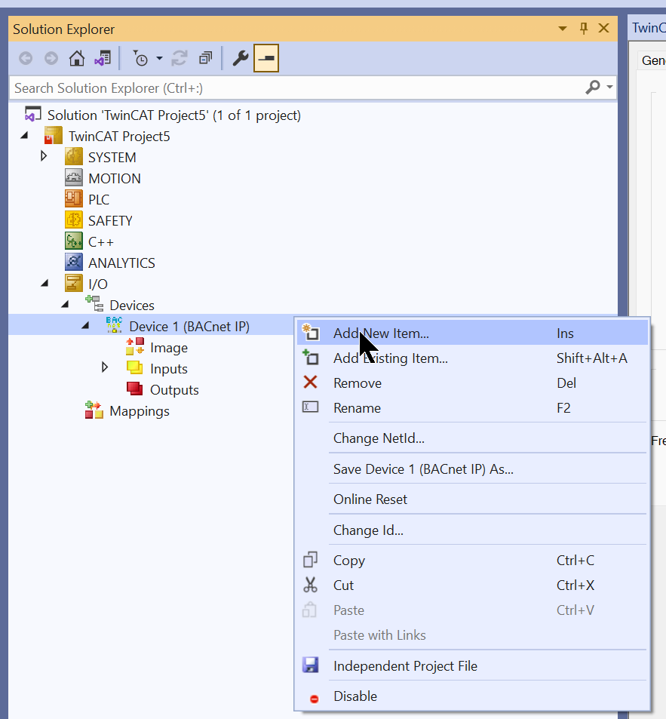
Task: Click the MOTION node icon
Action: pos(74,178)
